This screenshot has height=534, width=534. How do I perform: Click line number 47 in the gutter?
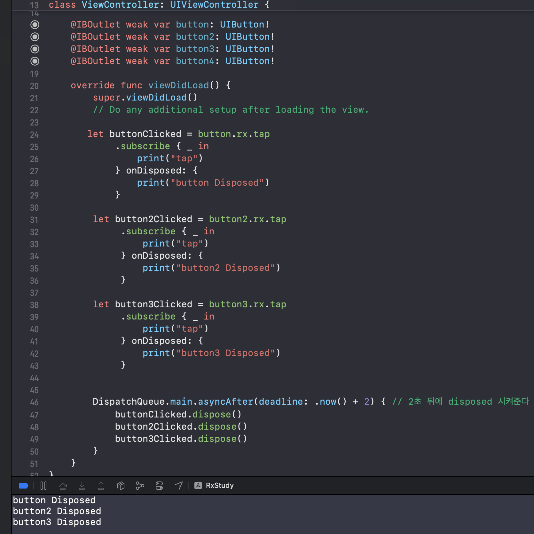(x=34, y=415)
